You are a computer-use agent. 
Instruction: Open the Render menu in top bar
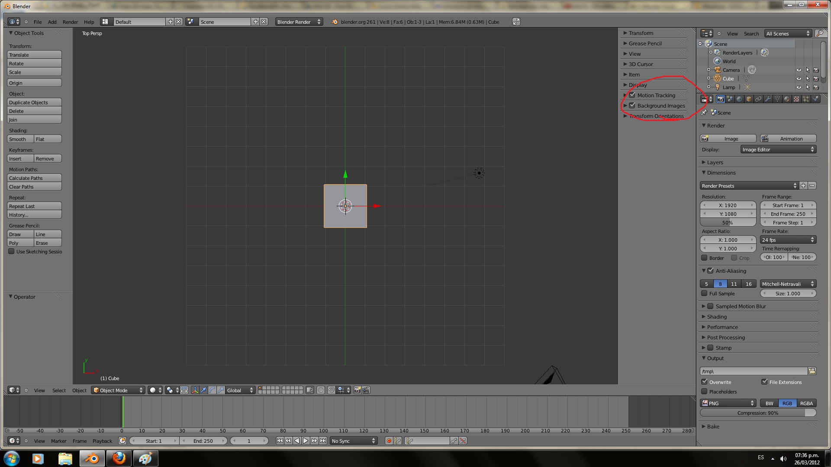click(70, 22)
